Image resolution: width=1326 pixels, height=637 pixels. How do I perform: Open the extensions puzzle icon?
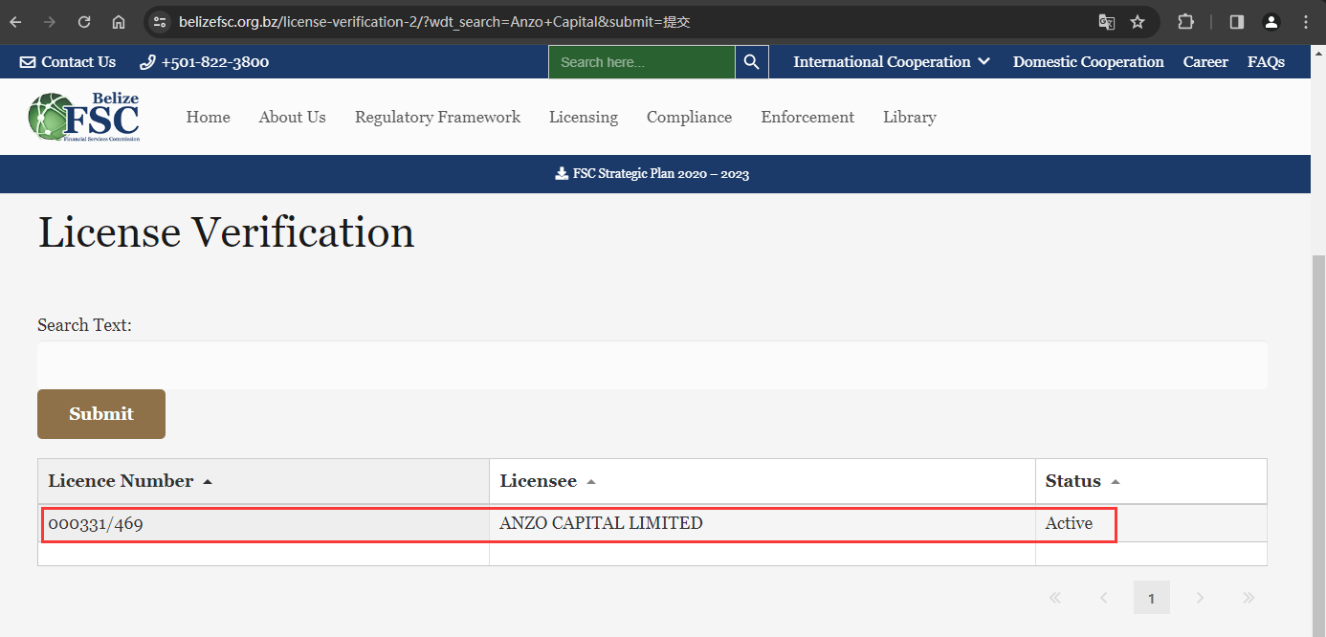point(1185,21)
